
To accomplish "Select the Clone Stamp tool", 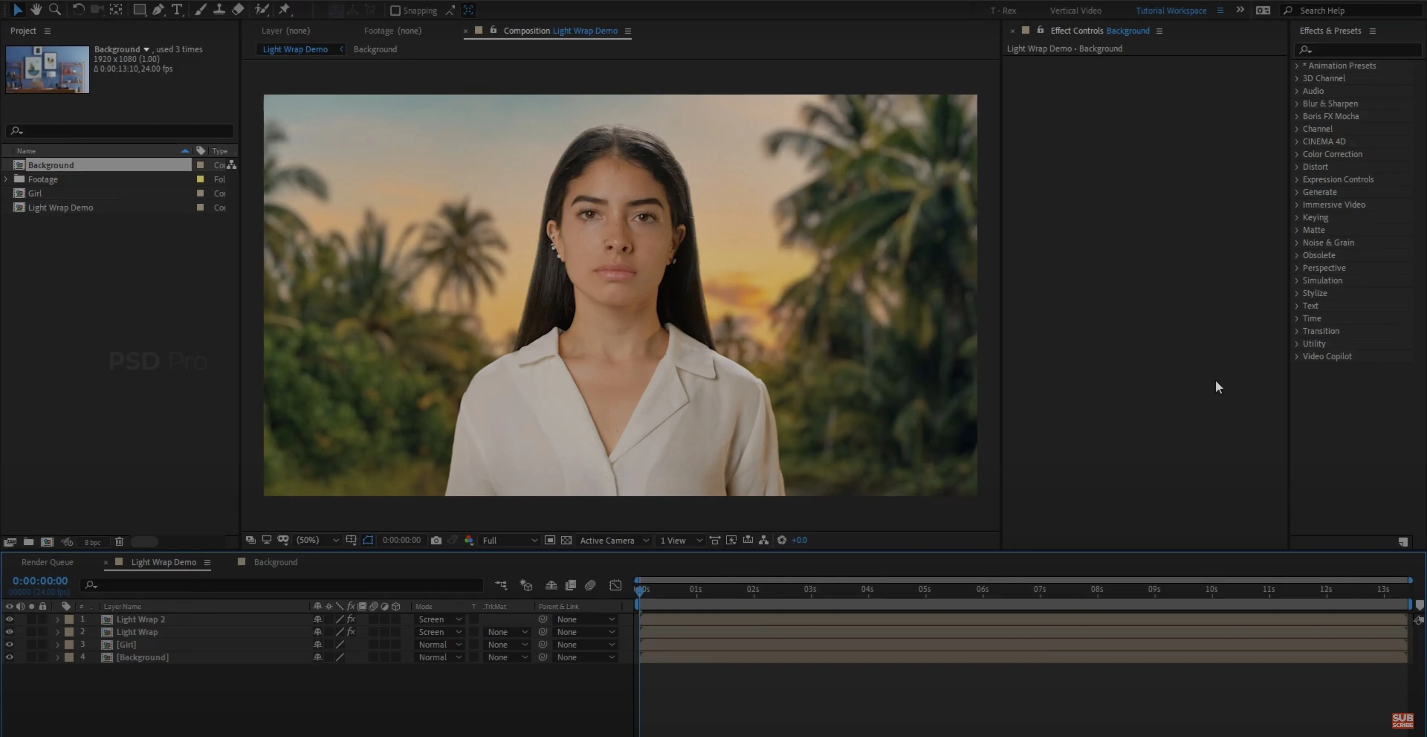I will coord(219,9).
